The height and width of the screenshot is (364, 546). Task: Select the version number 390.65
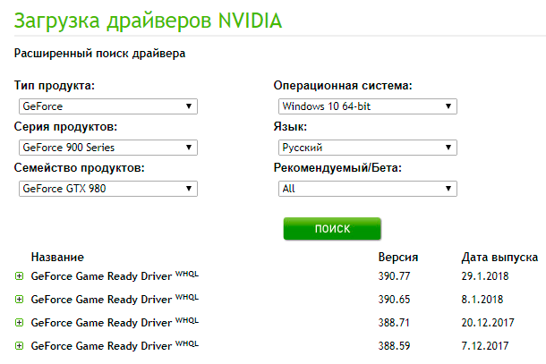click(x=394, y=300)
